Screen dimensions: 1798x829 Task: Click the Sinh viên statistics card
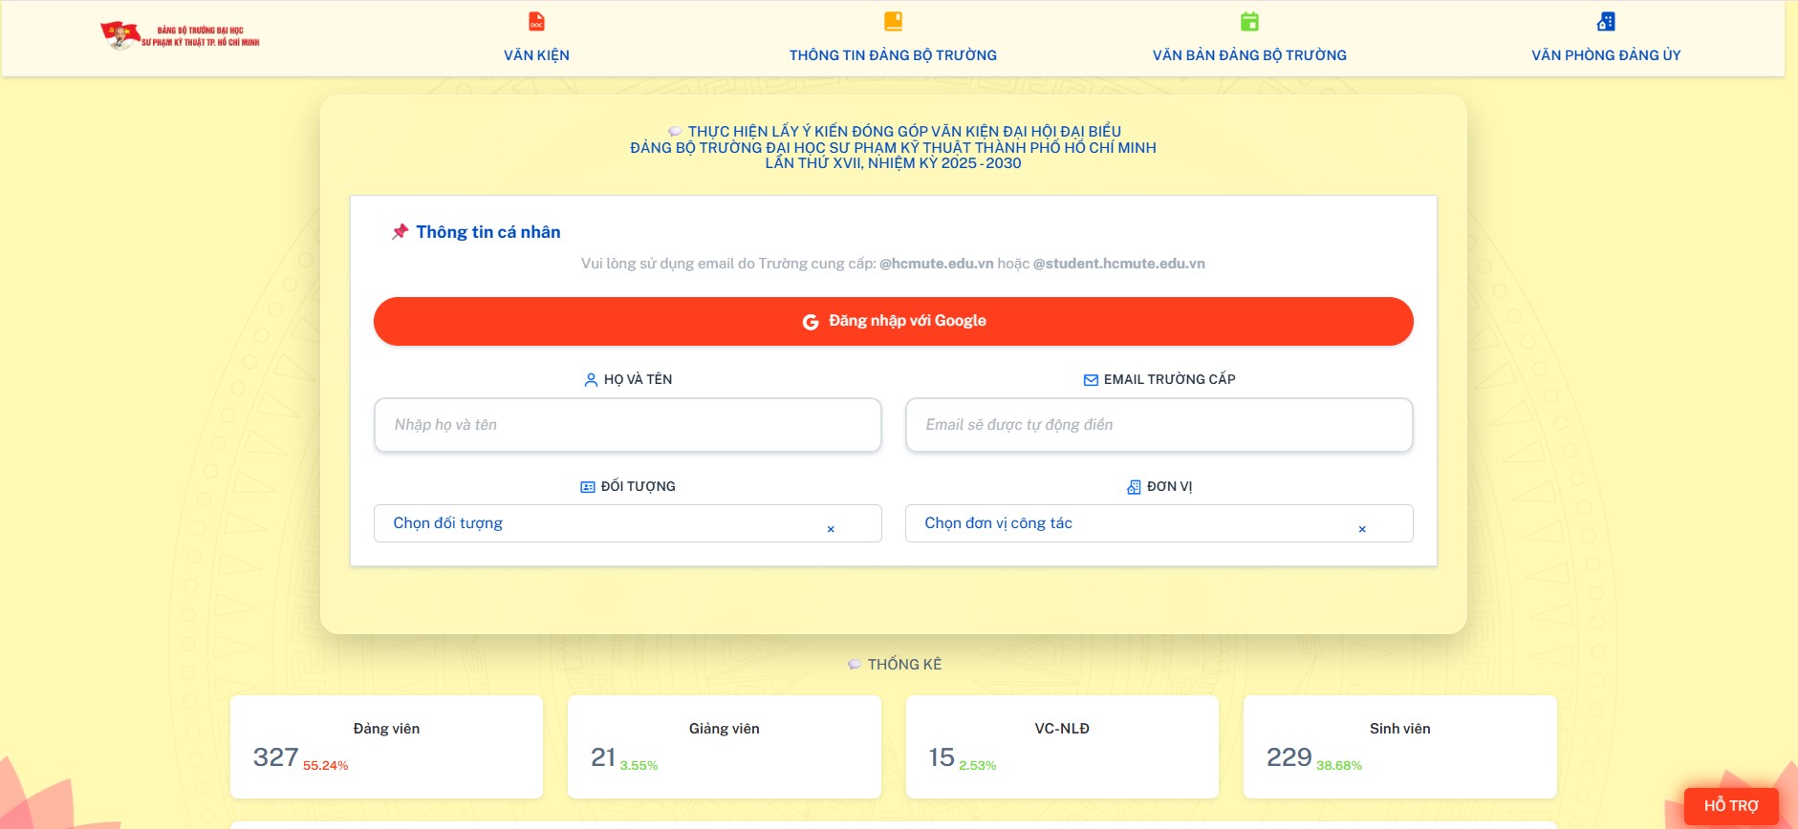[1399, 747]
